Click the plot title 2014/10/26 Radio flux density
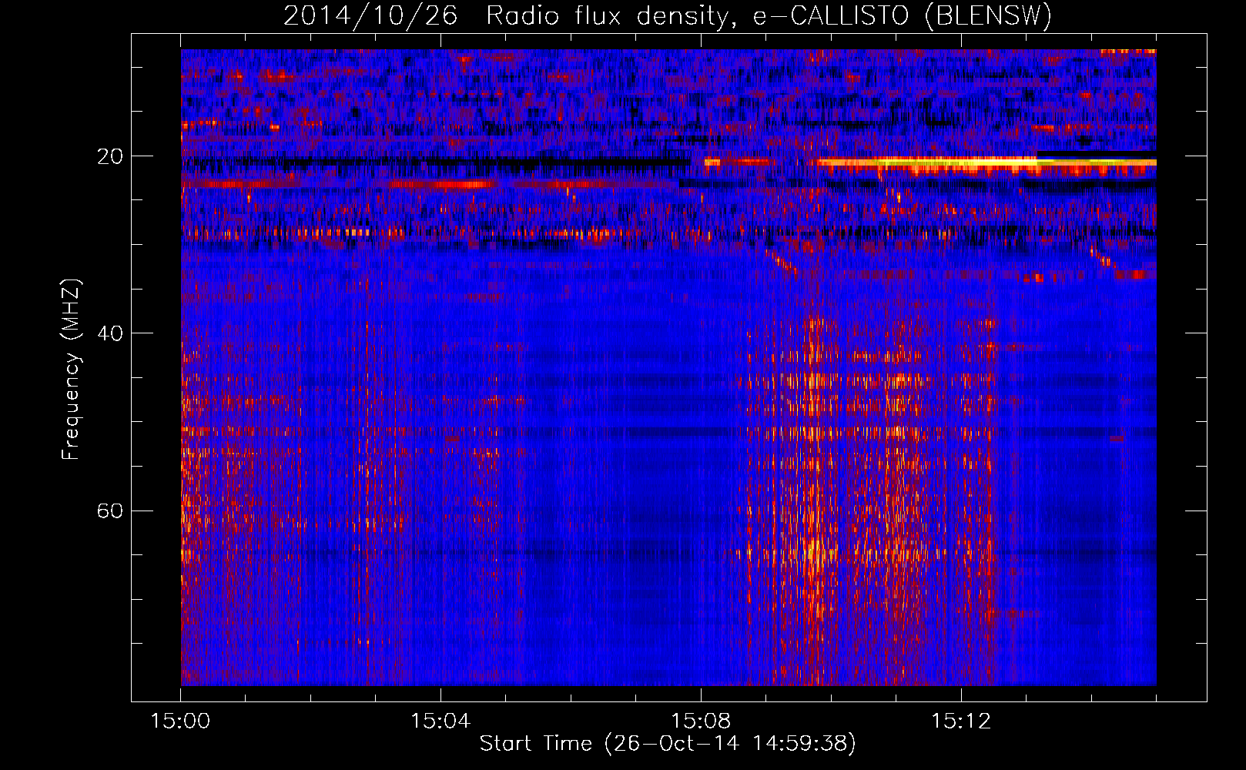The height and width of the screenshot is (770, 1246). pyautogui.click(x=668, y=15)
